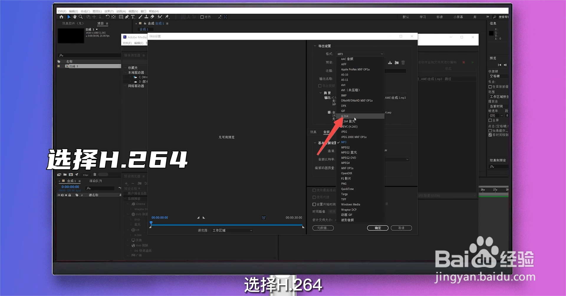Toggle the 设置开始时间 checkbox
The height and width of the screenshot is (296, 566).
coord(314,204)
